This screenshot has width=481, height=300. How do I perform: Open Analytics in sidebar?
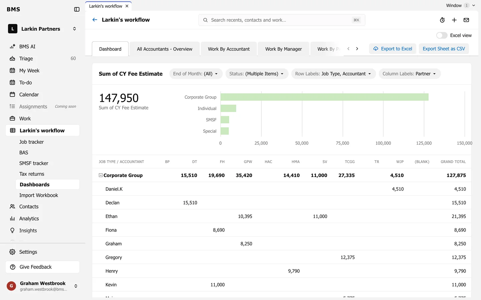coord(42,218)
